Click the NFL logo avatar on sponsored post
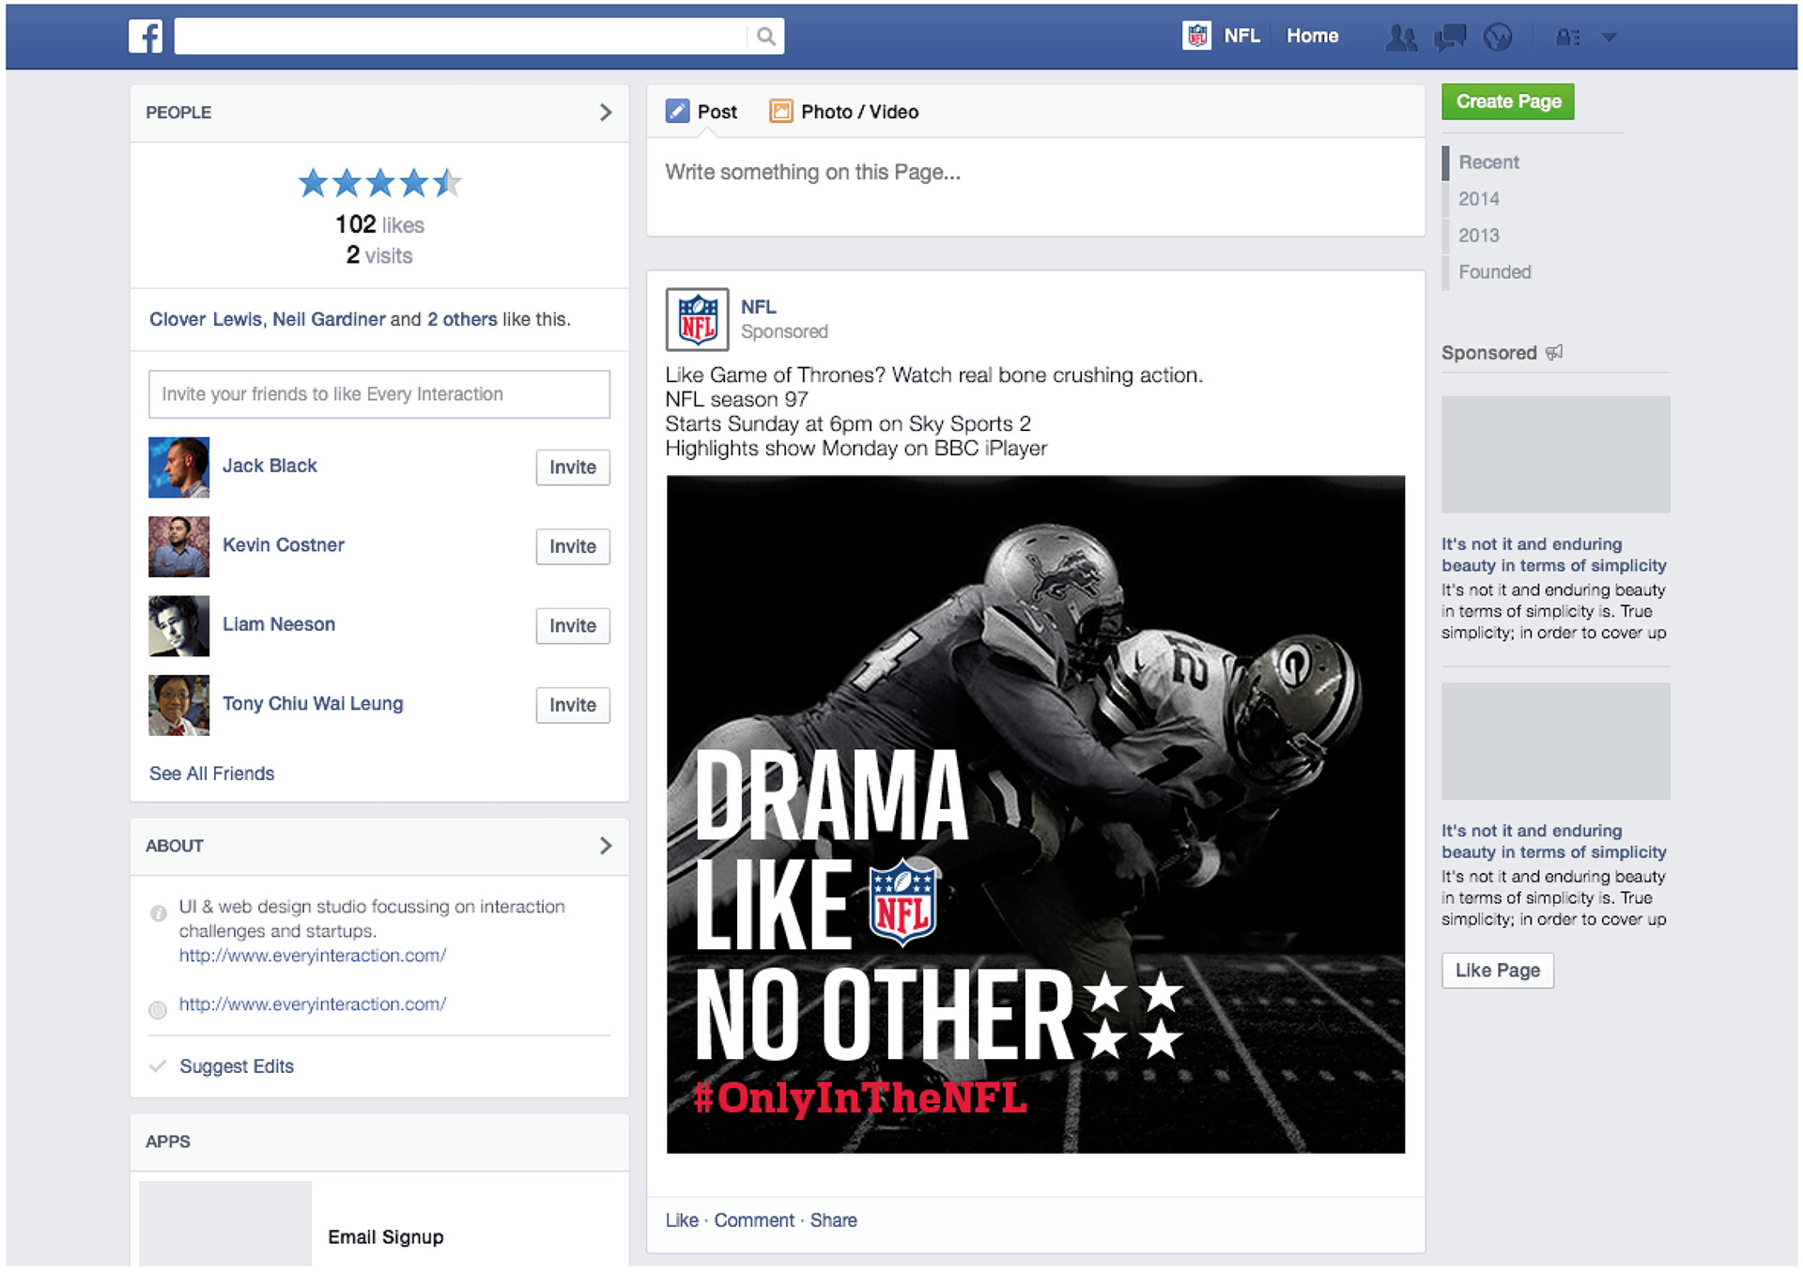Screen dimensions: 1803x1272 pyautogui.click(x=697, y=319)
